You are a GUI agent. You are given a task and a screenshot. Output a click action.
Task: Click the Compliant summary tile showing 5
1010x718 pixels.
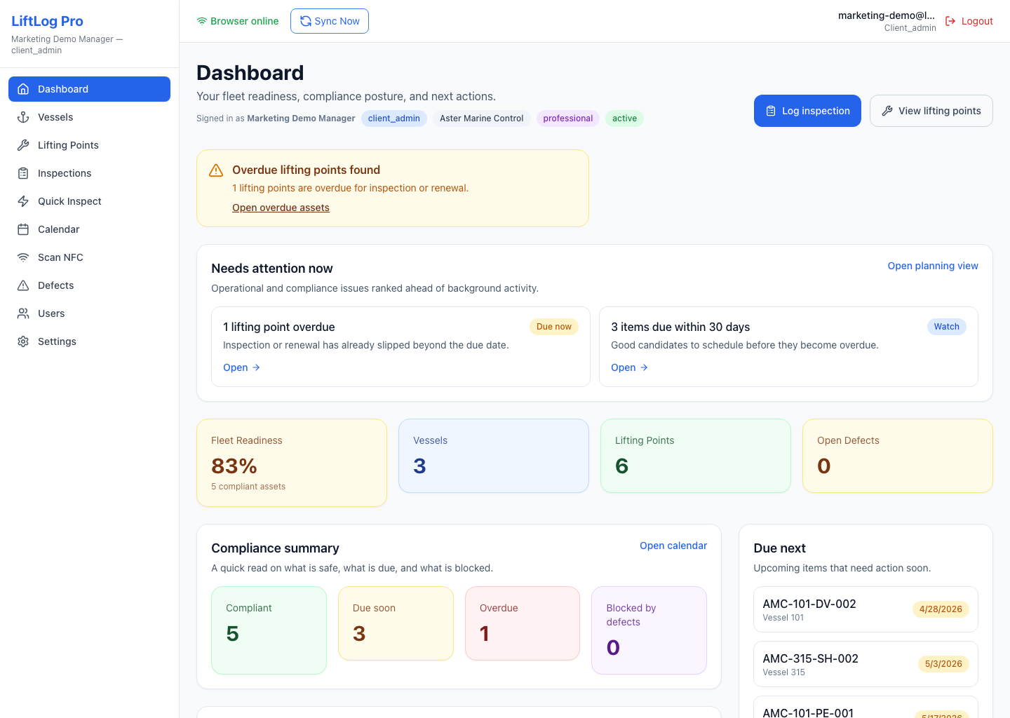(269, 630)
